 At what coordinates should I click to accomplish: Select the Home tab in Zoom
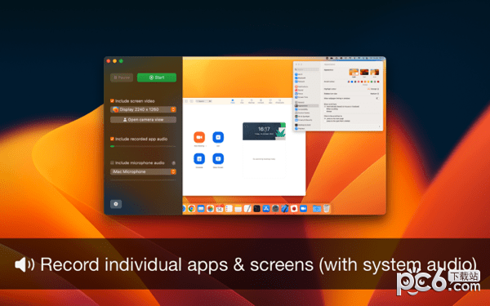click(x=233, y=101)
